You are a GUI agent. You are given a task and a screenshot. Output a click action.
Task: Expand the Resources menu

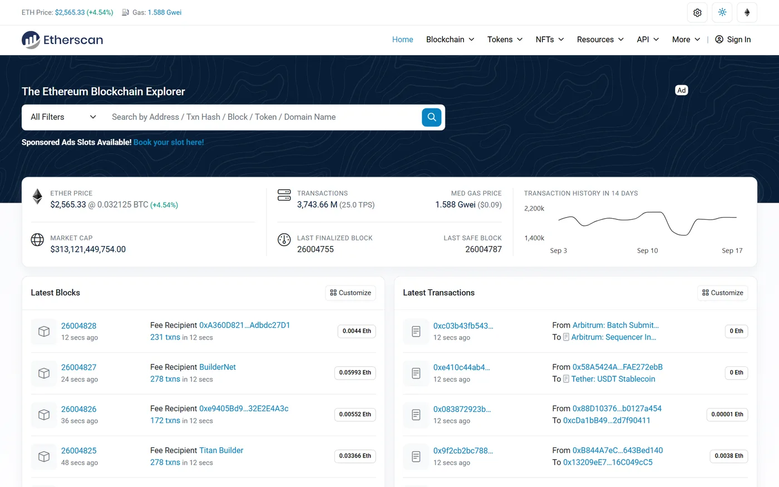pos(600,40)
